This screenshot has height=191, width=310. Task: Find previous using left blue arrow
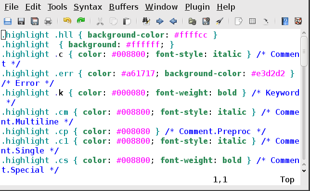click(173, 21)
